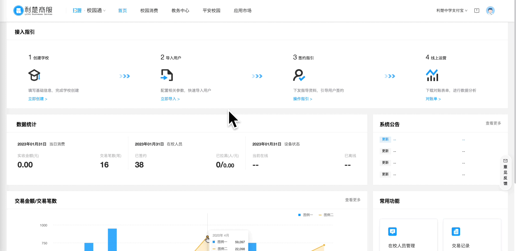Click the 签约指引 user check icon
This screenshot has height=251, width=516.
299,75
